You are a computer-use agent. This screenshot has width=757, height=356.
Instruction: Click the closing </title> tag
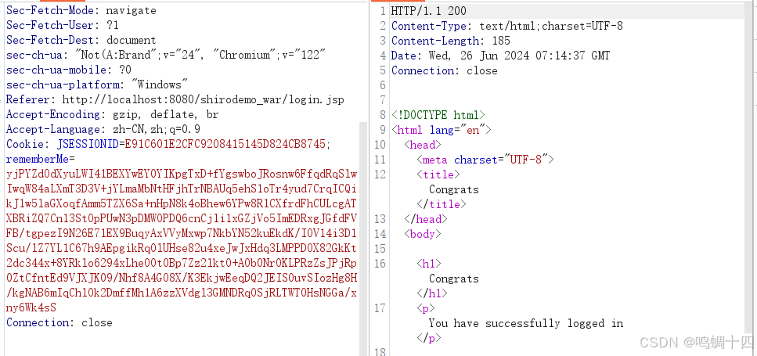pos(442,204)
